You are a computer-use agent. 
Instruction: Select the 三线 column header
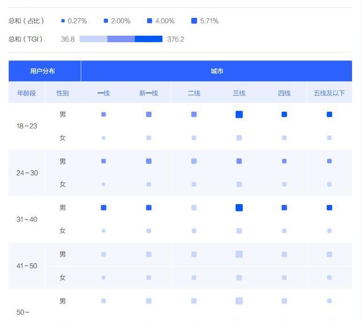point(239,93)
